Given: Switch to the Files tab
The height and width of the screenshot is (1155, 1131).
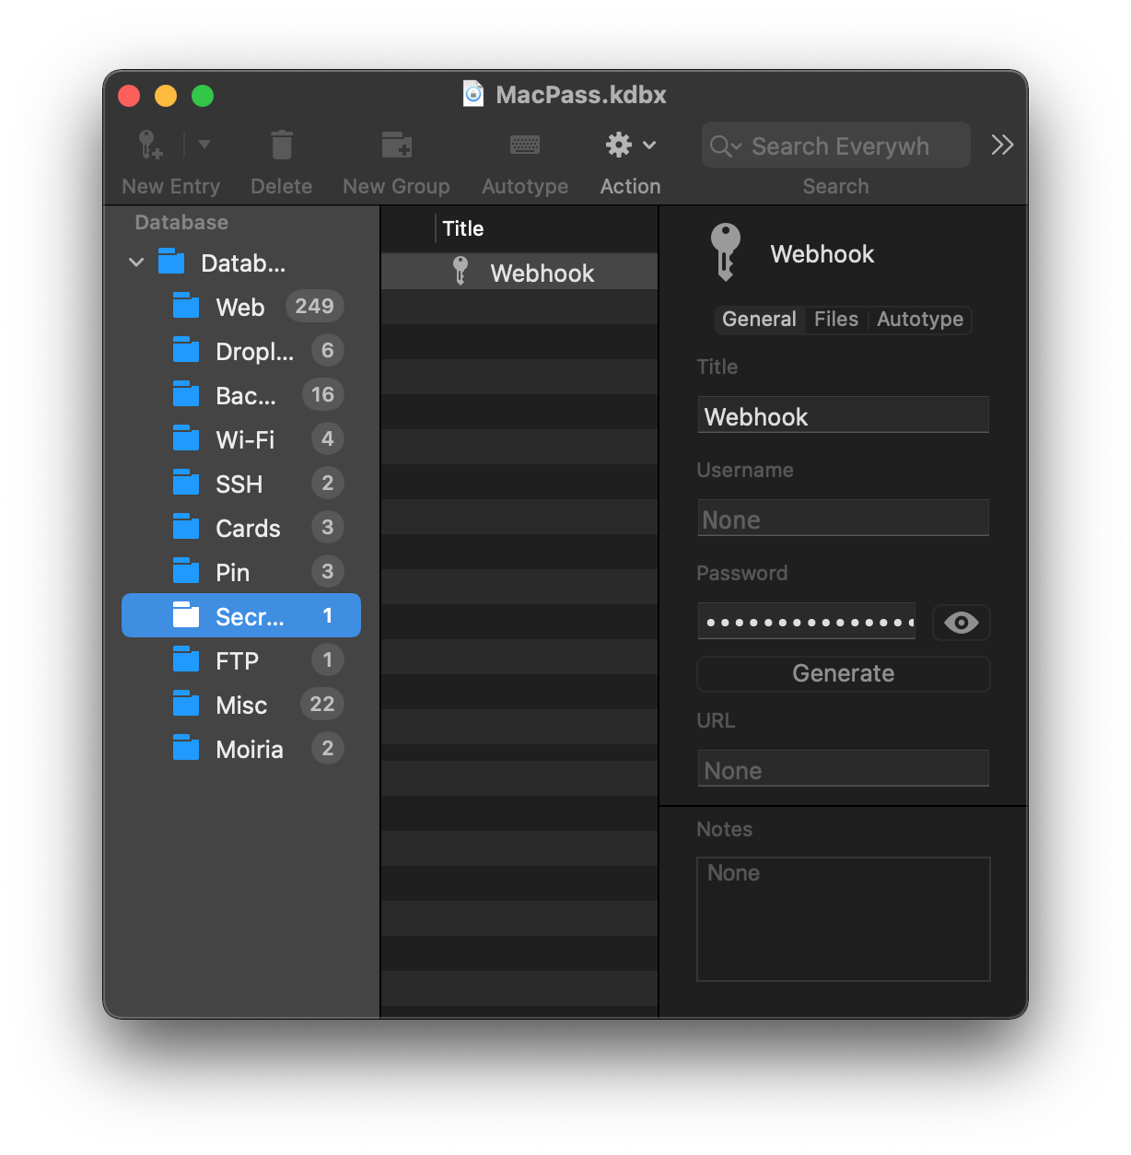Looking at the screenshot, I should 835,320.
